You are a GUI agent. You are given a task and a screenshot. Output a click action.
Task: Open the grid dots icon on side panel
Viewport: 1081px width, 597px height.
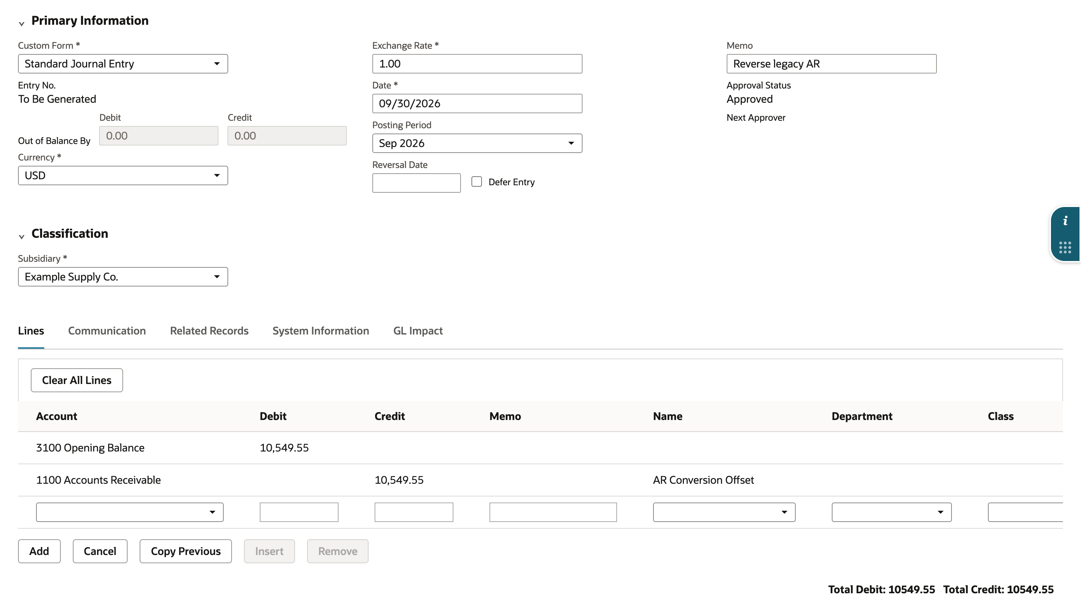[1065, 247]
